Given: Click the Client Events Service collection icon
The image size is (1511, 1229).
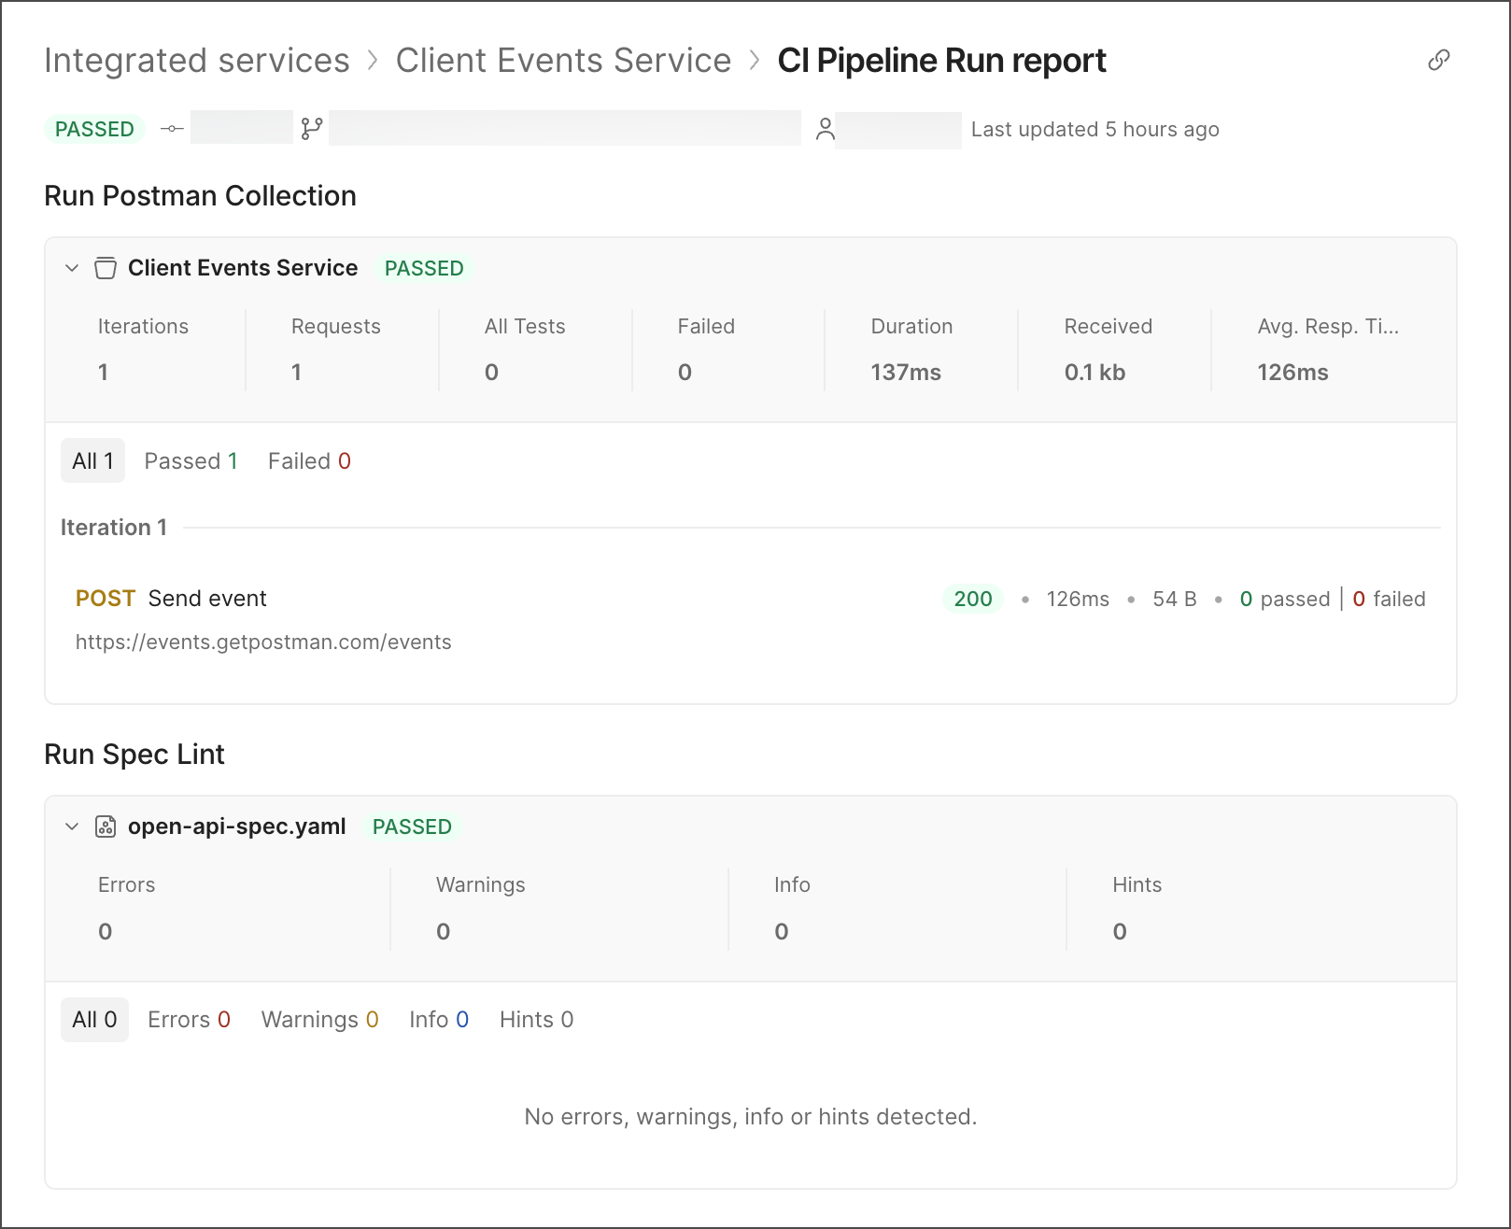Looking at the screenshot, I should (106, 268).
